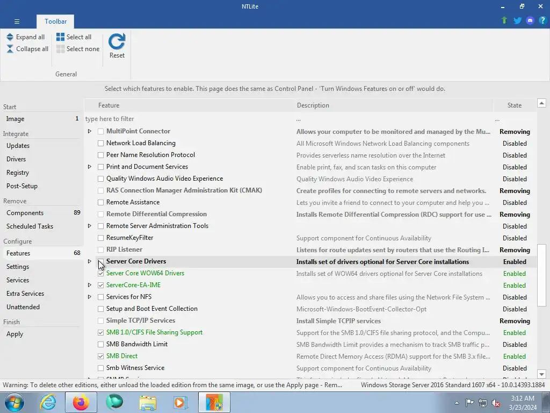Image resolution: width=550 pixels, height=413 pixels.
Task: Open the Image page in sidebar
Action: pyautogui.click(x=42, y=119)
